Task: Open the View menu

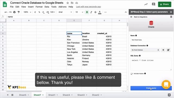Action: pyautogui.click(x=24, y=7)
